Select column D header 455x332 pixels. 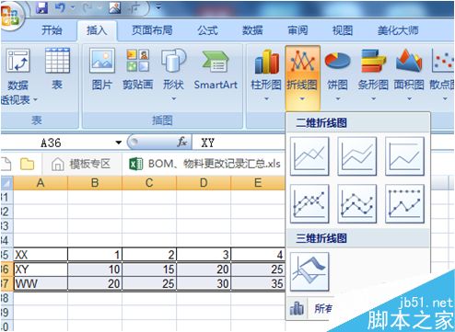(x=204, y=183)
